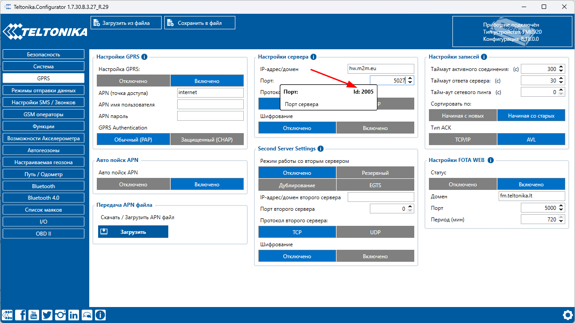Click info icon next to Настройки GPRS
Viewport: 575px width, 323px height.
coord(144,57)
